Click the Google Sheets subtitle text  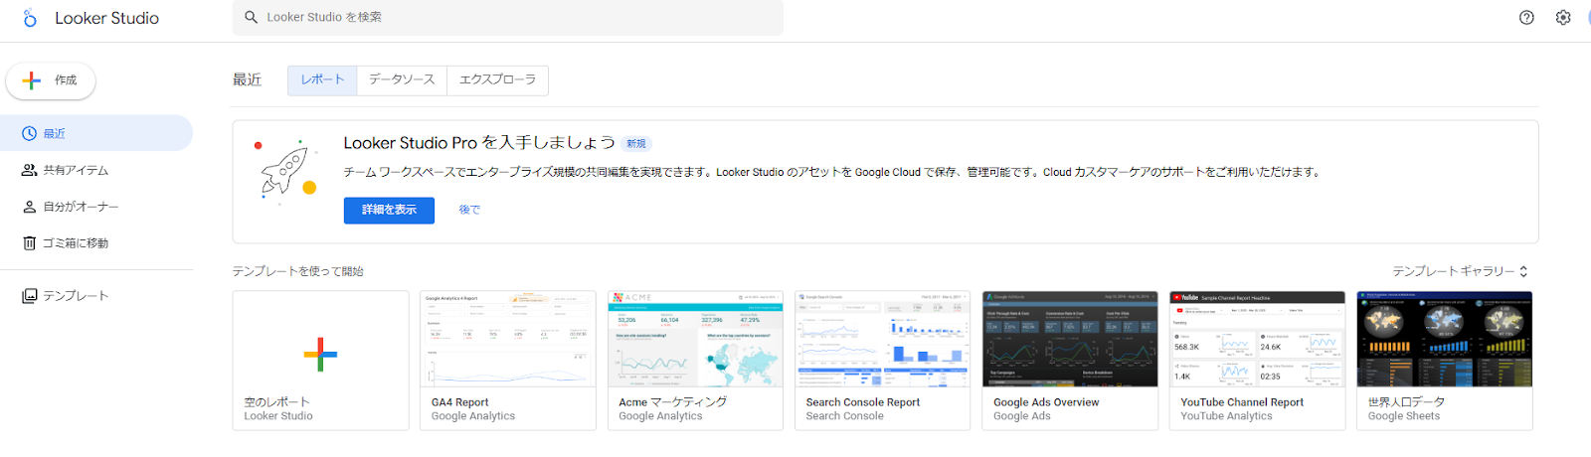pyautogui.click(x=1403, y=416)
